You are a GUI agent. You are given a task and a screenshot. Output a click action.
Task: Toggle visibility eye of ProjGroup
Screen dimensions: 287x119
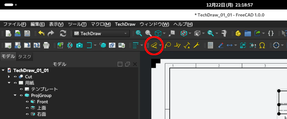[21, 95]
